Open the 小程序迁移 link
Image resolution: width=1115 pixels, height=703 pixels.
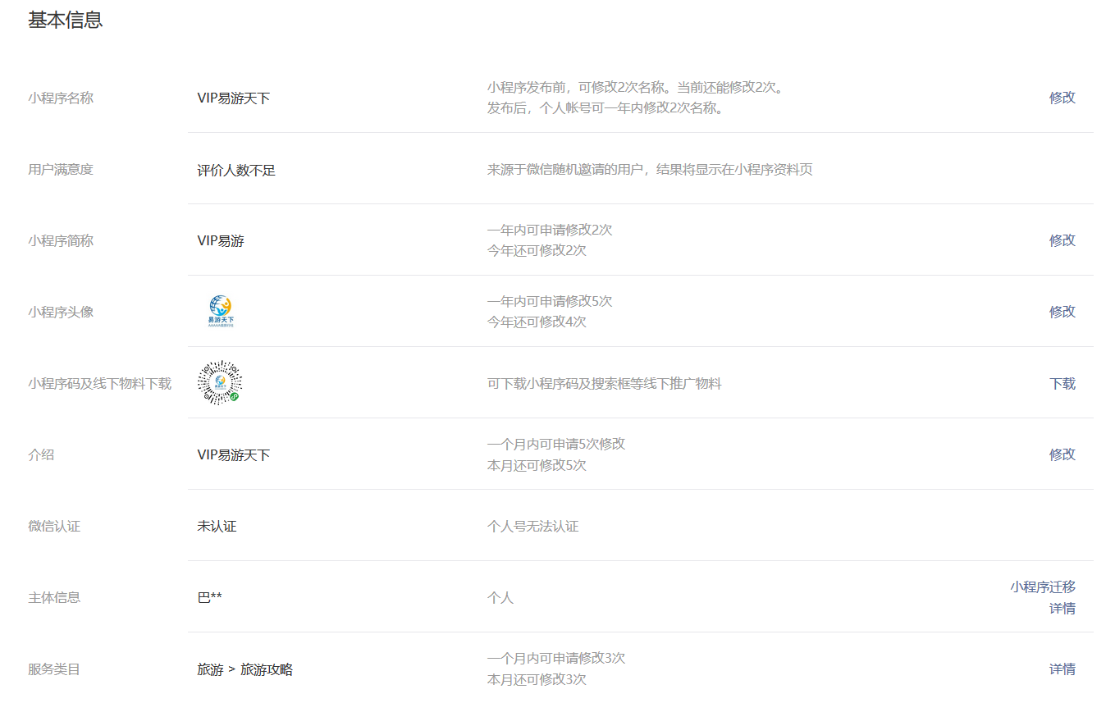[x=1043, y=587]
